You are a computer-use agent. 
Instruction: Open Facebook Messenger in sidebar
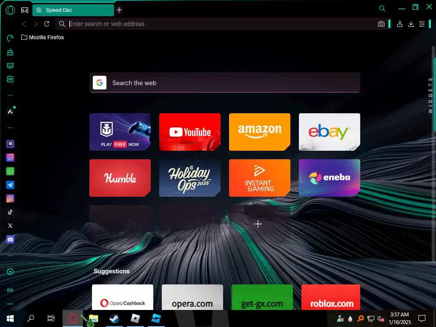tap(10, 158)
